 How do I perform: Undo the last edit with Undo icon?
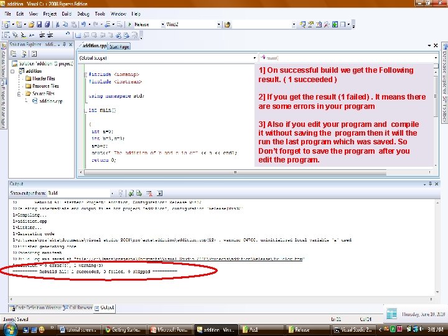tap(83, 24)
